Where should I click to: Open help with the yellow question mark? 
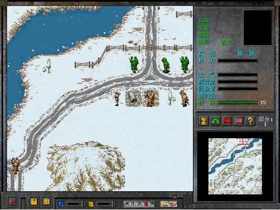click(250, 121)
